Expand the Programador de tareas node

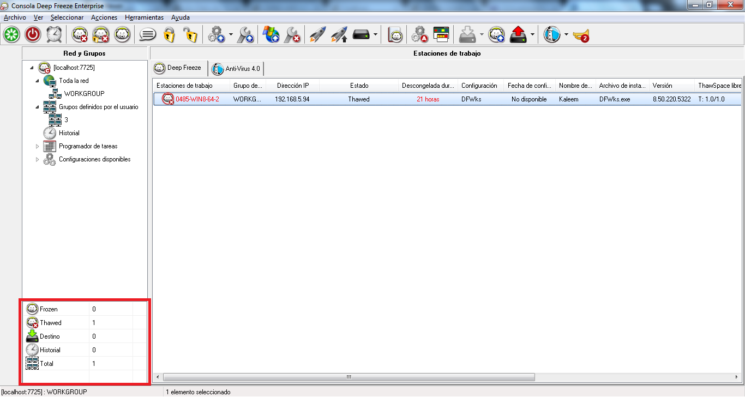pos(37,146)
